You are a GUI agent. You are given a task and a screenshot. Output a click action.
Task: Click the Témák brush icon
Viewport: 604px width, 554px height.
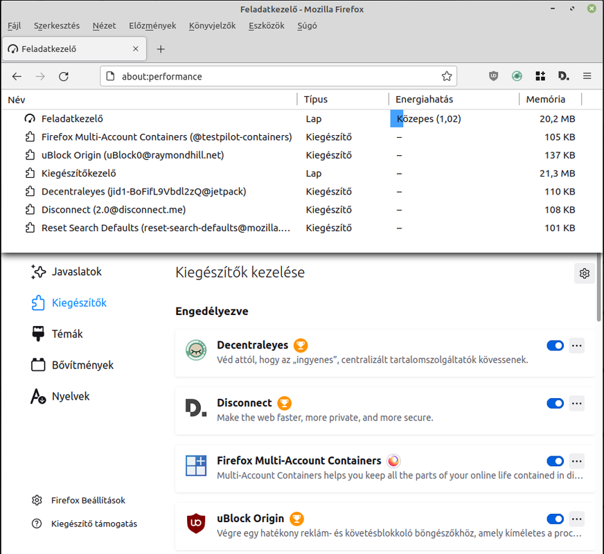(x=38, y=334)
